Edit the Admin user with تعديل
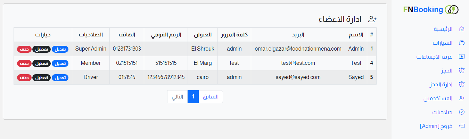 60,49
